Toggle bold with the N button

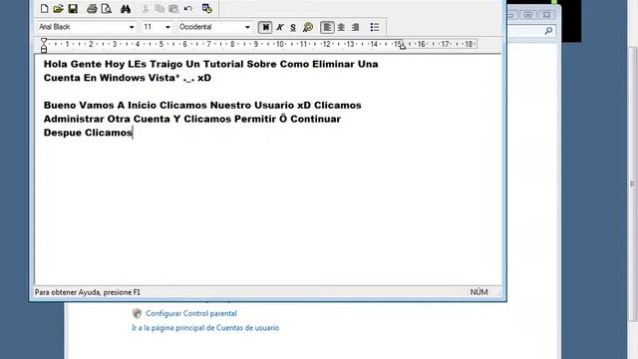(x=265, y=27)
